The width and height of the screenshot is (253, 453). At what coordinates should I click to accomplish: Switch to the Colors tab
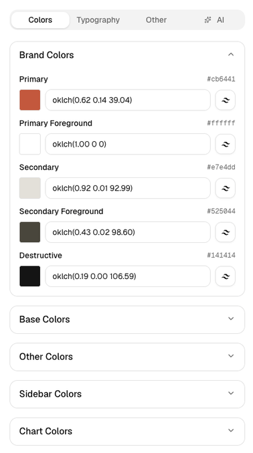click(40, 20)
